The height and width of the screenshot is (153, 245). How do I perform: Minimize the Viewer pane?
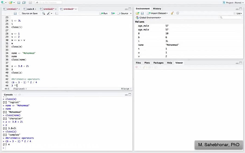[x=237, y=63]
